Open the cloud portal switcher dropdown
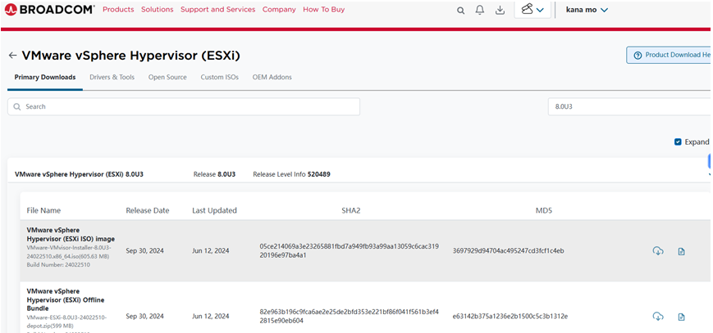Viewport: 713px width, 333px height. (532, 10)
